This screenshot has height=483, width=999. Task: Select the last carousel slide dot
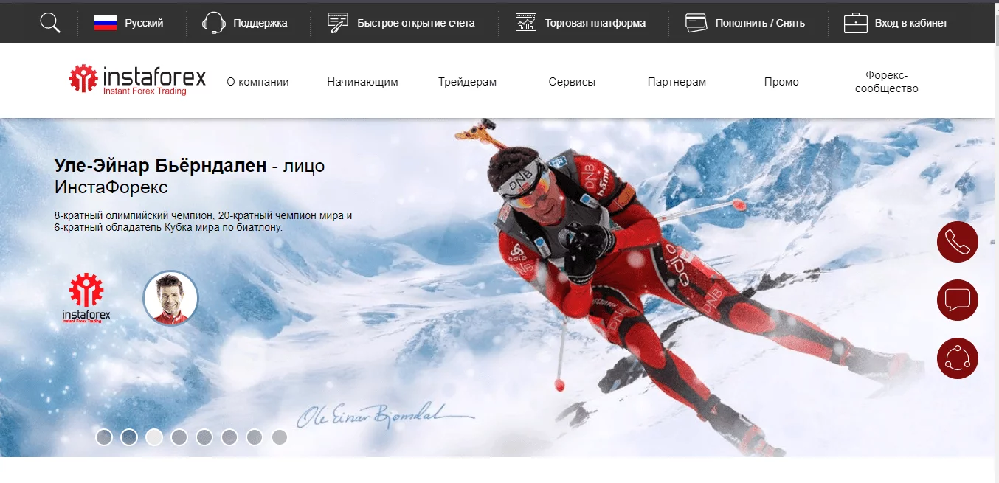279,437
